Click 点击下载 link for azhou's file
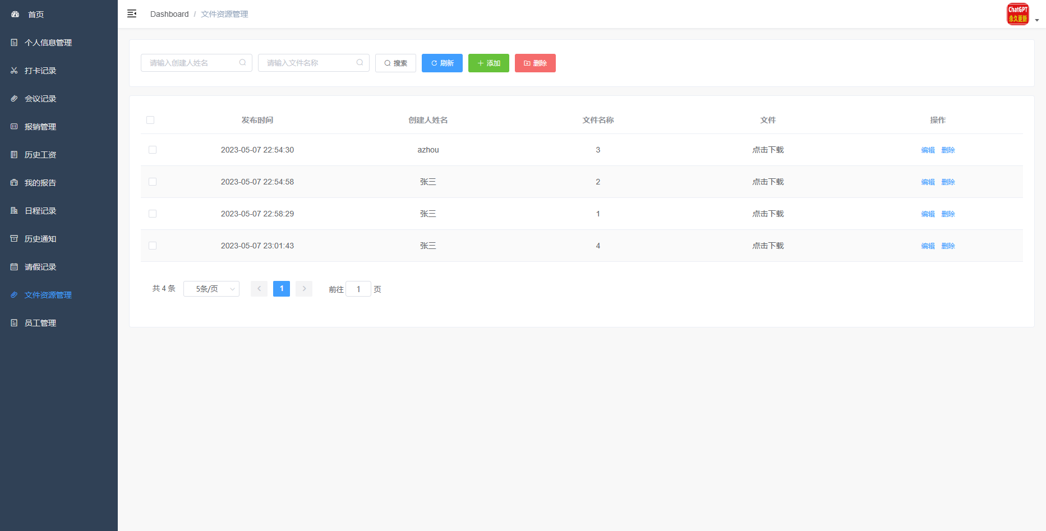 point(768,150)
